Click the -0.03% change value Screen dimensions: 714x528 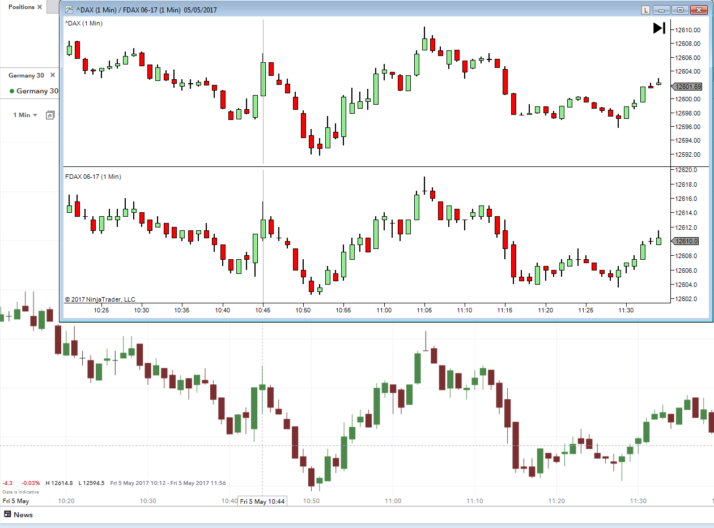coord(31,483)
